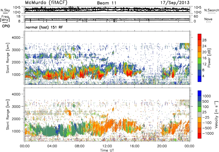Click the frequency trace in Freq. panel

pos(107,19)
